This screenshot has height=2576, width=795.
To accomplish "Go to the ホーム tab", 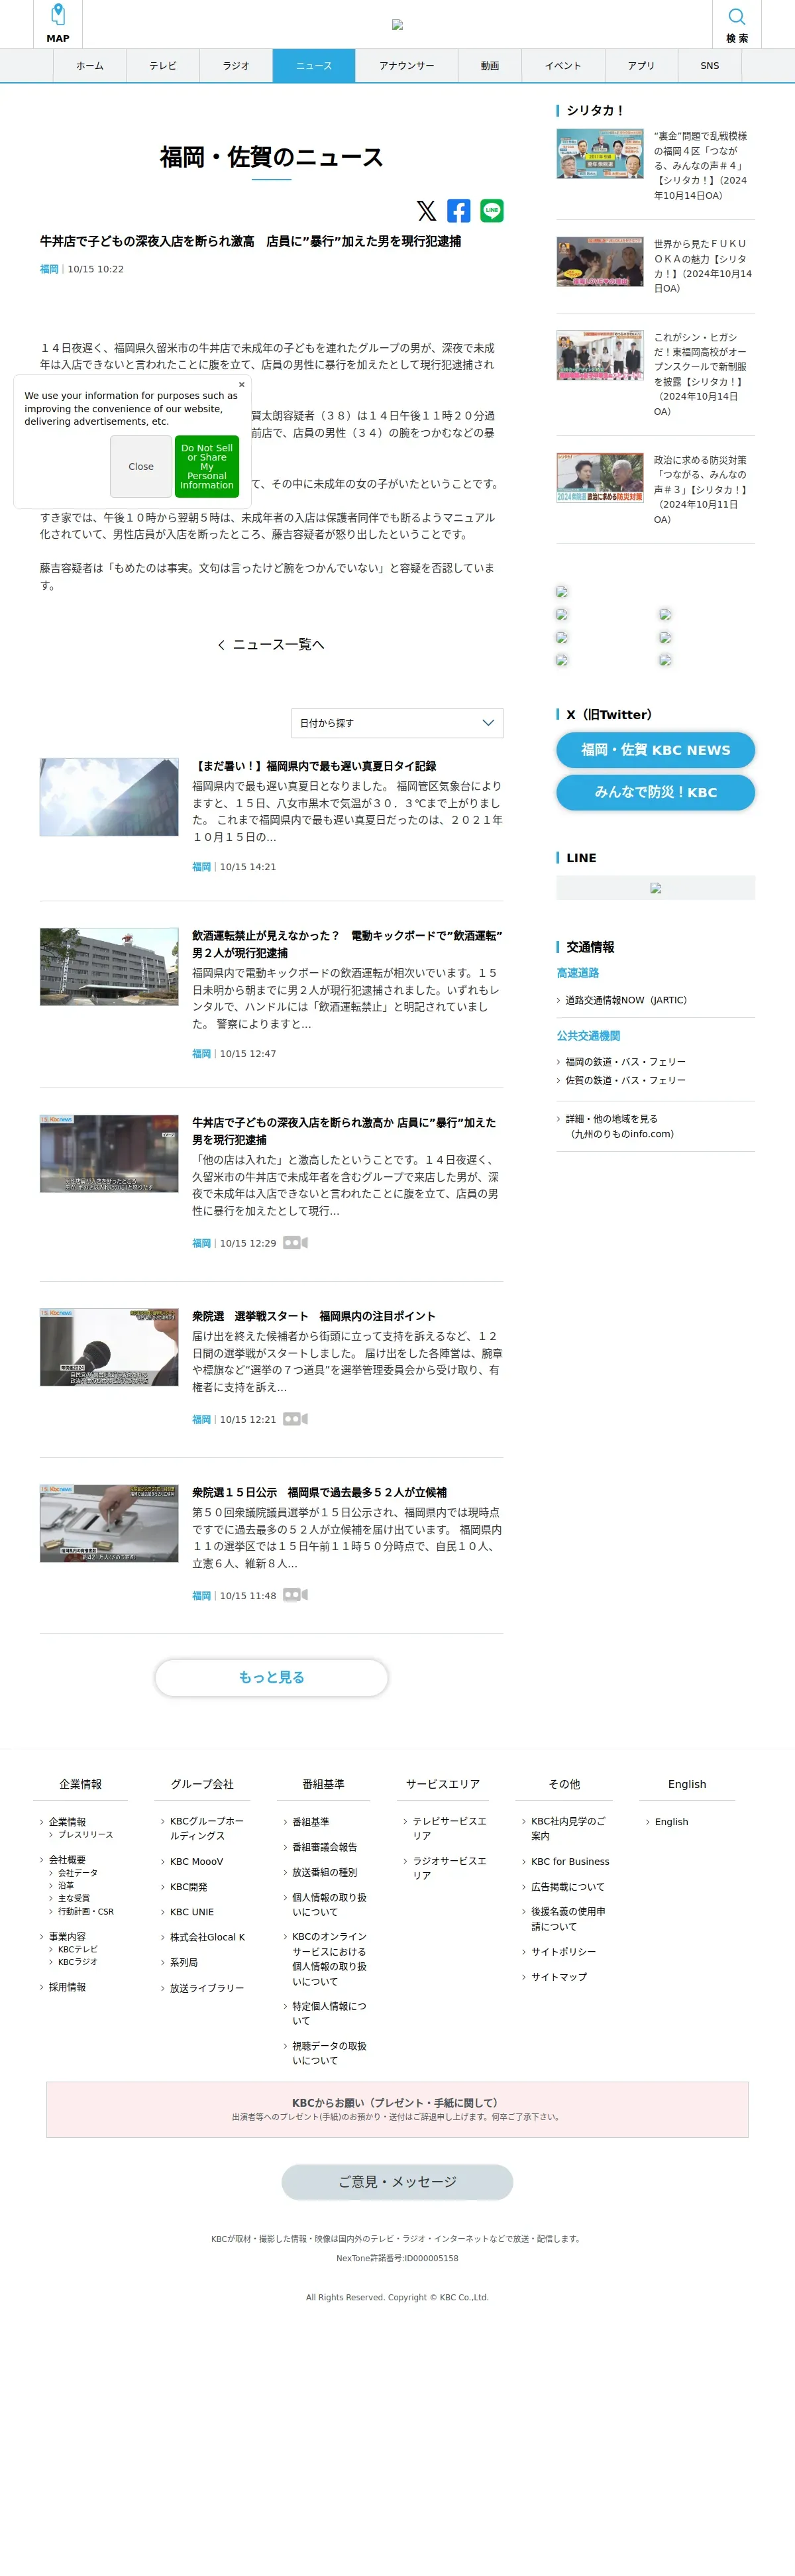I will (90, 65).
